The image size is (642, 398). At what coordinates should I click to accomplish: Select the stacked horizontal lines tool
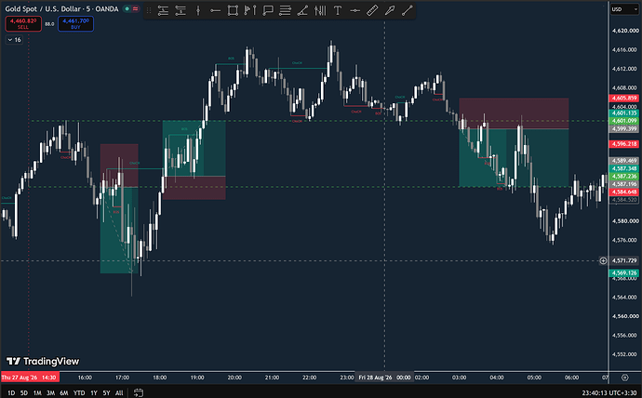(x=285, y=11)
